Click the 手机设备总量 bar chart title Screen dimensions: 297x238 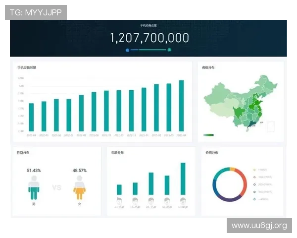pos(27,67)
